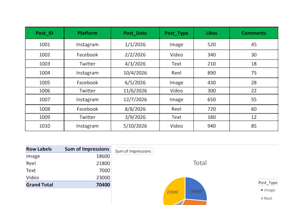Viewport: 304px width, 205px height.
Task: Click cell with Post_ID 1010
Action: pos(45,126)
